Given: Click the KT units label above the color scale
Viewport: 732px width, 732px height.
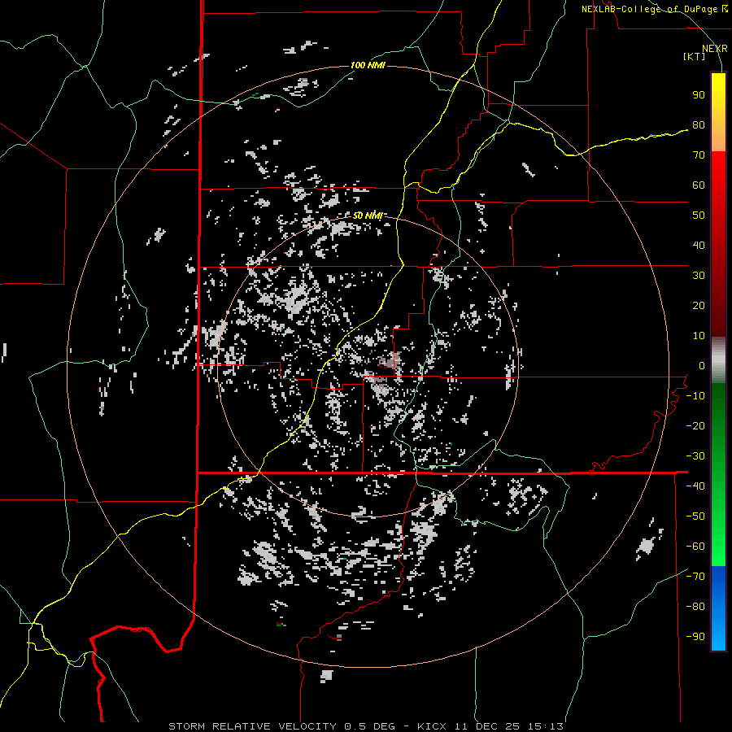Looking at the screenshot, I should tap(695, 56).
